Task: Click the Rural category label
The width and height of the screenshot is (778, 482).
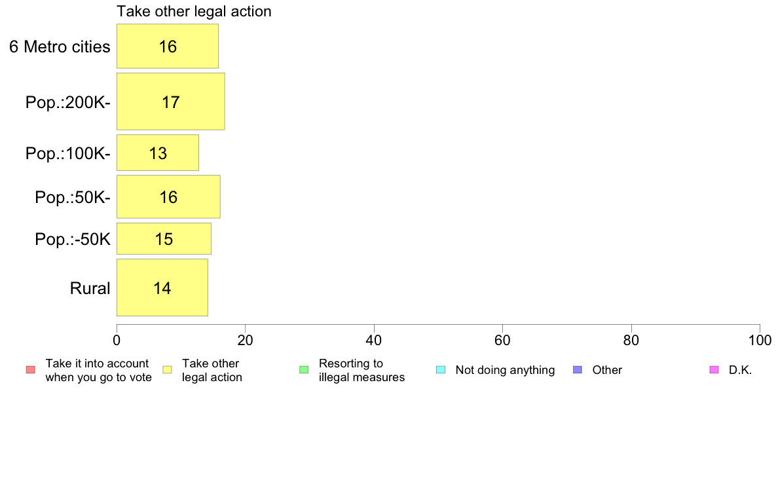Action: pyautogui.click(x=90, y=288)
